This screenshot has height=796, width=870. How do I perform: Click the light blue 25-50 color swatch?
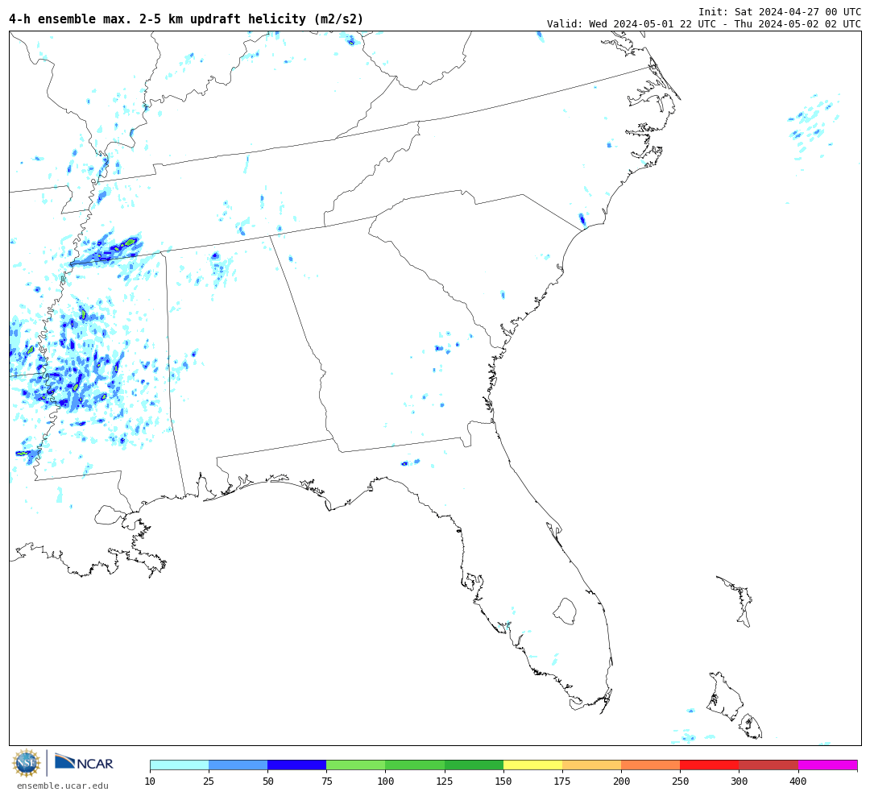(x=238, y=765)
